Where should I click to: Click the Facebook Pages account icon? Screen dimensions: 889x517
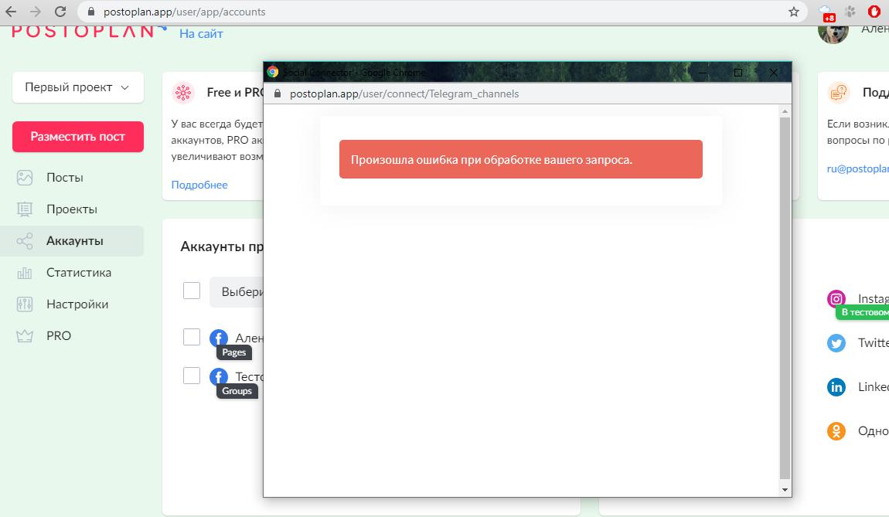coord(219,338)
